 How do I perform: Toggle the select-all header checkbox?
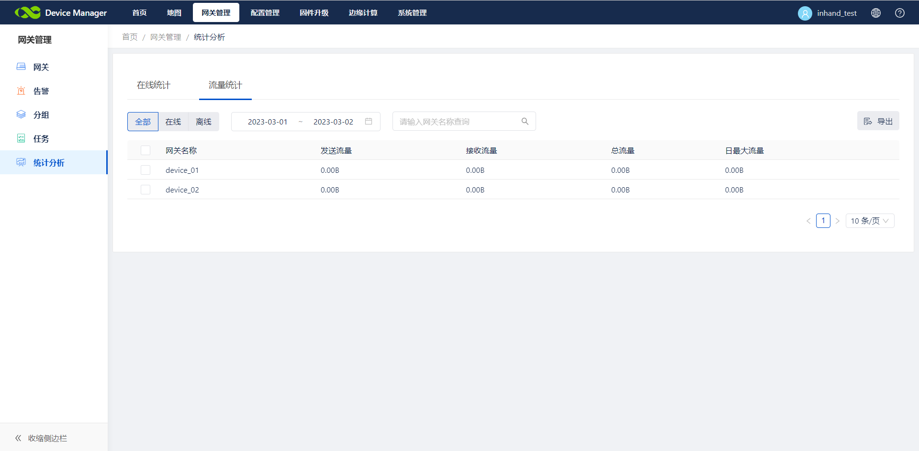pyautogui.click(x=146, y=150)
